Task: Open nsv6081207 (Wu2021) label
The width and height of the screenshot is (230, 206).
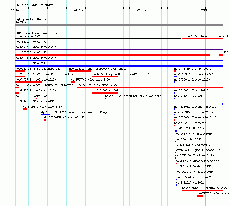Action: click(x=189, y=96)
